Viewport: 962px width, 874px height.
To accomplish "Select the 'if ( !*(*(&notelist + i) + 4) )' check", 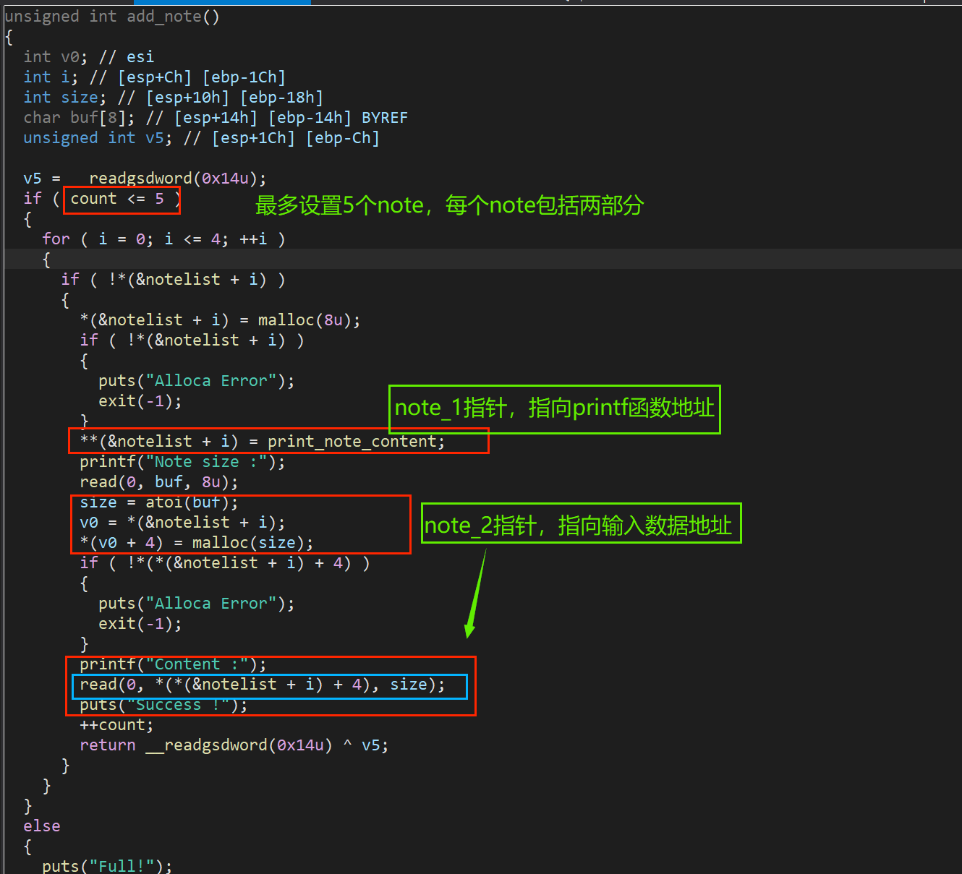I will [x=225, y=562].
